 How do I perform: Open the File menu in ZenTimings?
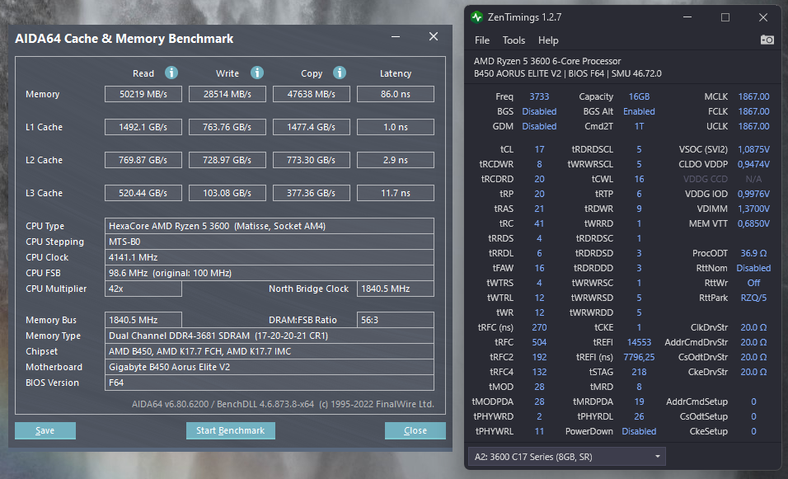[482, 40]
